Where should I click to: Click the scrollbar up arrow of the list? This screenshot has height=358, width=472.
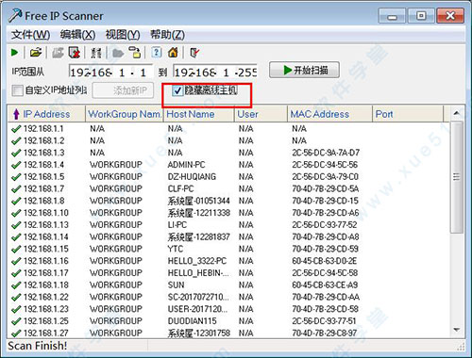point(457,113)
